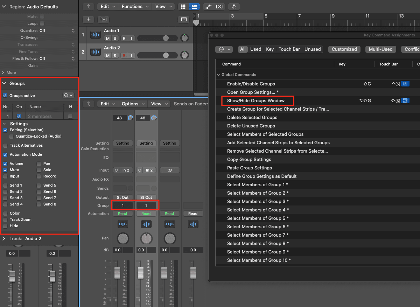Screen dimensions: 420x307
Task: Toggle the On checkbox for group 1
Action: tap(19, 116)
